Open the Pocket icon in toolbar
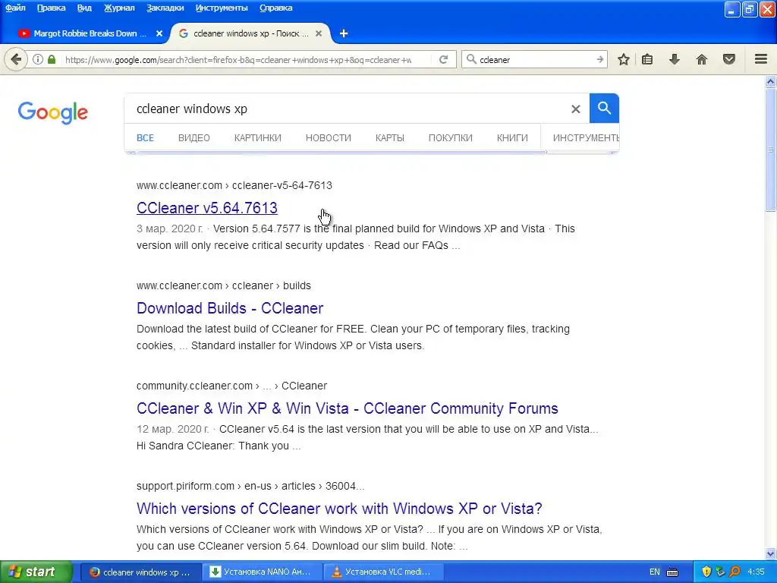777x583 pixels. coord(729,59)
